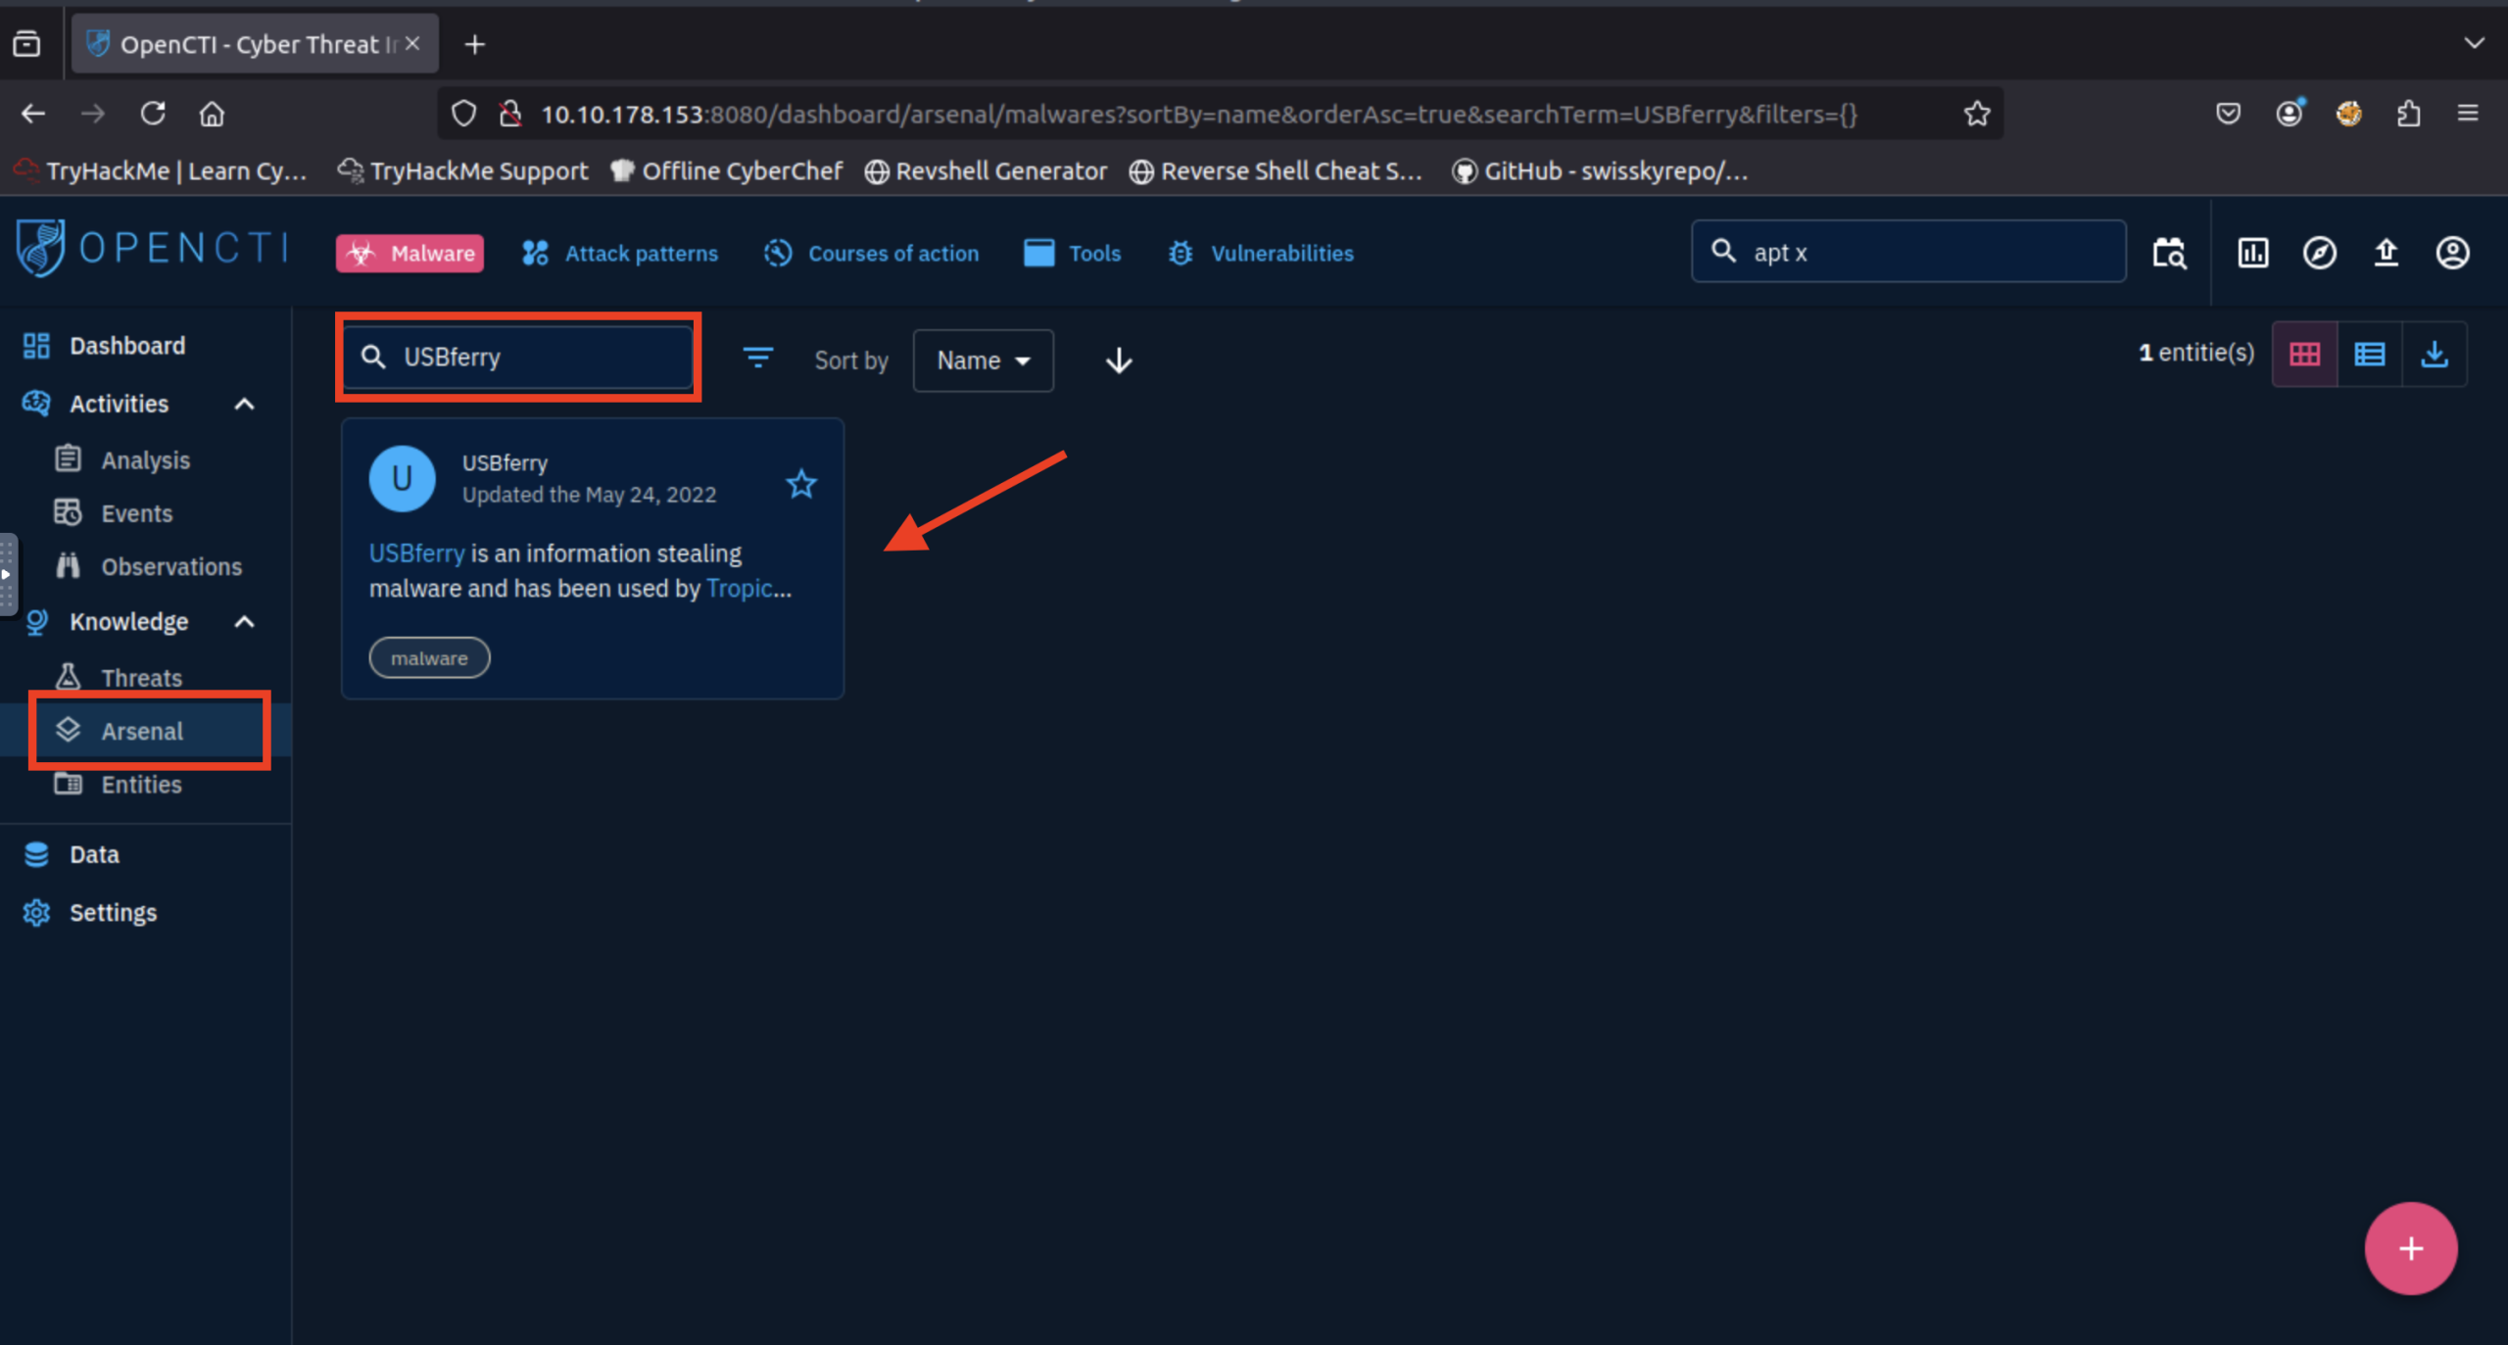Open Revshell Generator bookmark

[x=987, y=170]
